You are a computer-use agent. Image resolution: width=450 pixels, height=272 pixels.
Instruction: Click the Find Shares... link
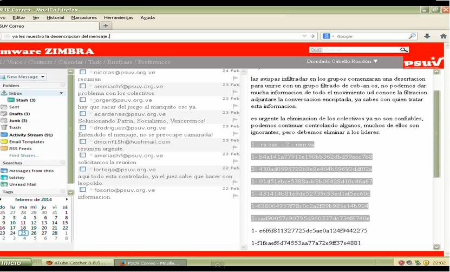[24, 156]
